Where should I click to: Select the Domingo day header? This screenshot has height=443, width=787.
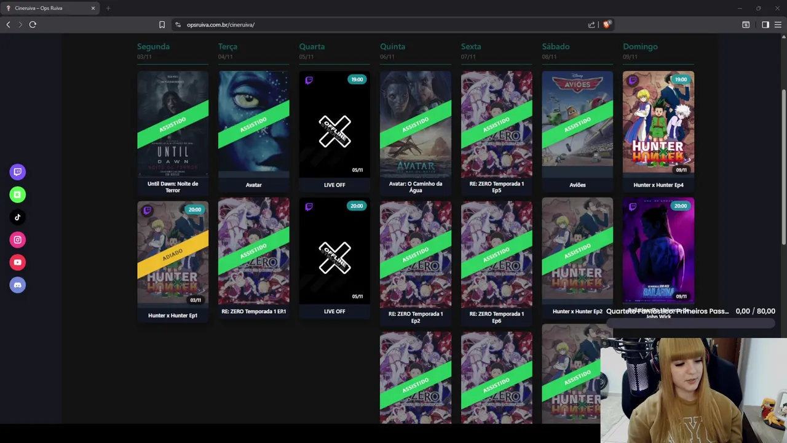click(640, 47)
